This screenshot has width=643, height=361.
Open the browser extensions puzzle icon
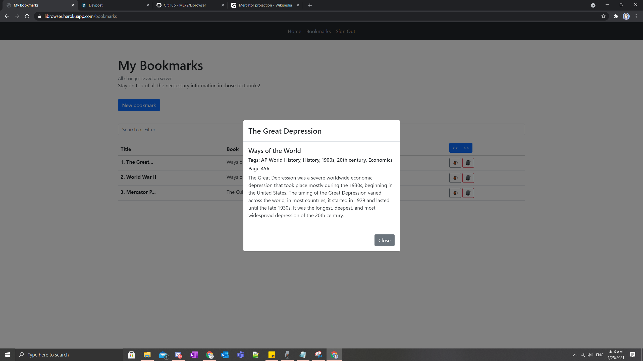tap(616, 16)
